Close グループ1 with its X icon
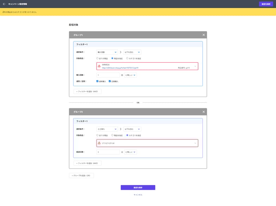The width and height of the screenshot is (276, 206). (203, 35)
